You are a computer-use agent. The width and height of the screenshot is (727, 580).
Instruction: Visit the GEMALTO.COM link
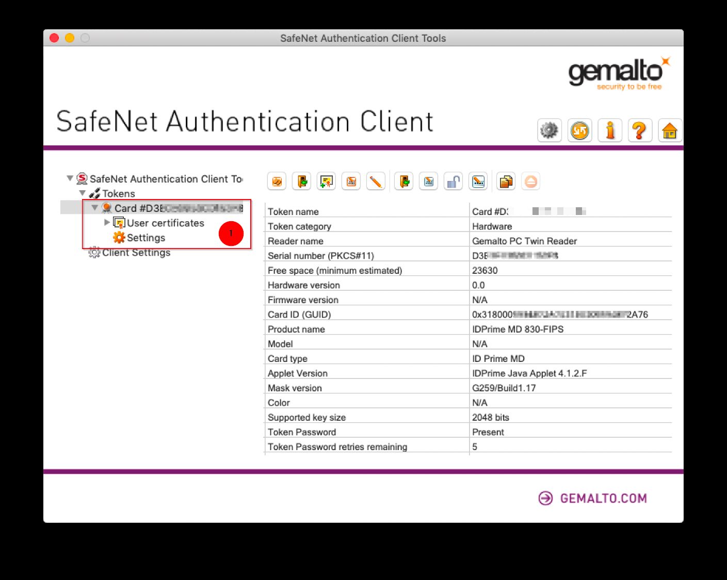(x=593, y=498)
